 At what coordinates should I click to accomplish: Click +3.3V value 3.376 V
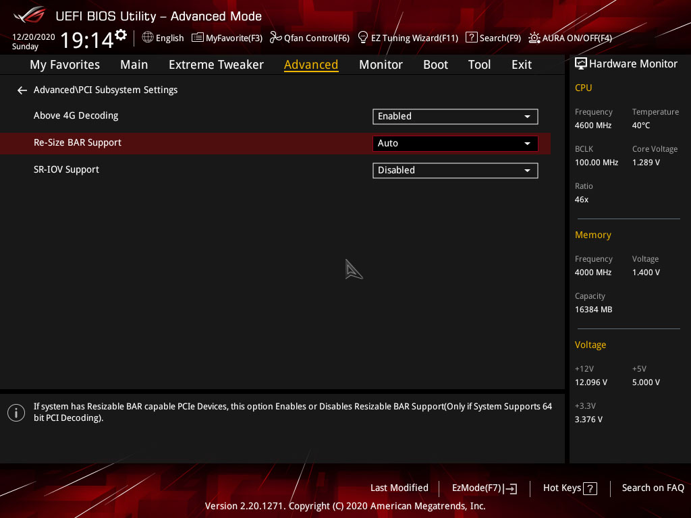588,420
